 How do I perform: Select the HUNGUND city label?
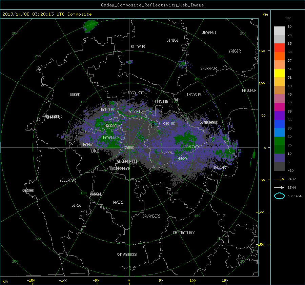coord(161,102)
